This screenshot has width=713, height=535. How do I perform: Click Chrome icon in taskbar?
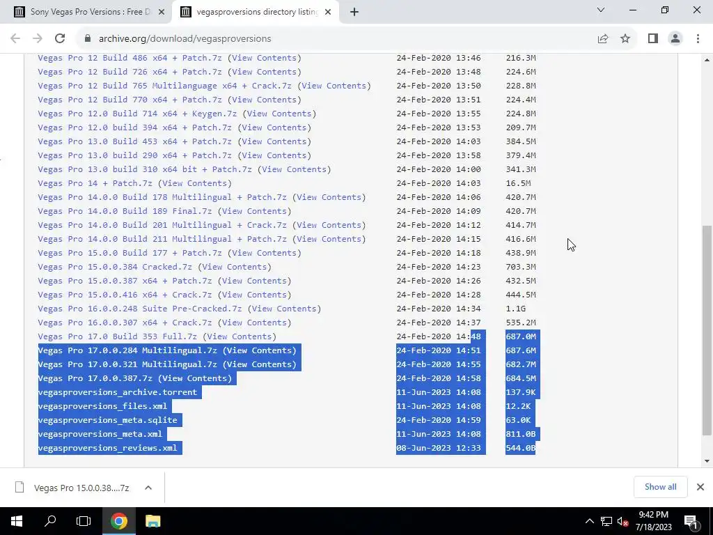tap(118, 521)
